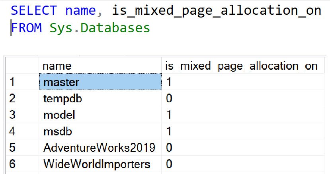This screenshot has height=174, width=330.
Task: Select the 'tempdb' name cell
Action: (x=100, y=98)
